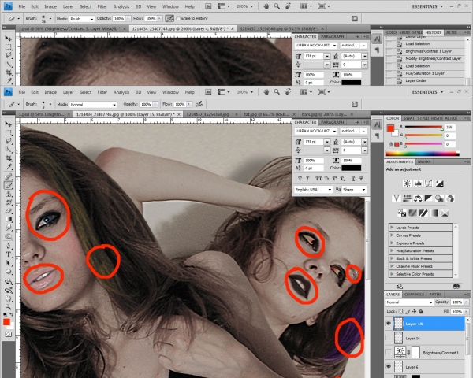The image size is (473, 378).
Task: Add a Levels adjustment from Adjustments panel
Action: pos(418,183)
